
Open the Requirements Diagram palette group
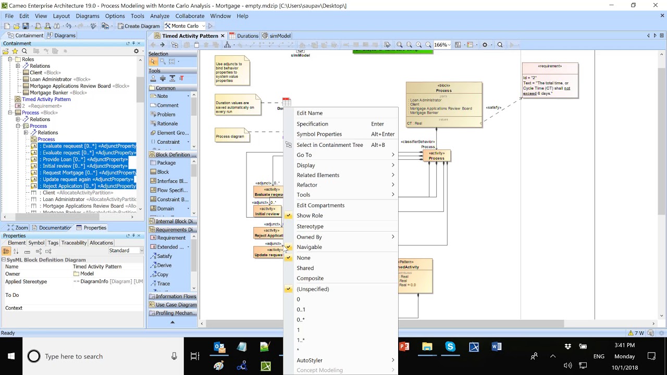pos(172,230)
